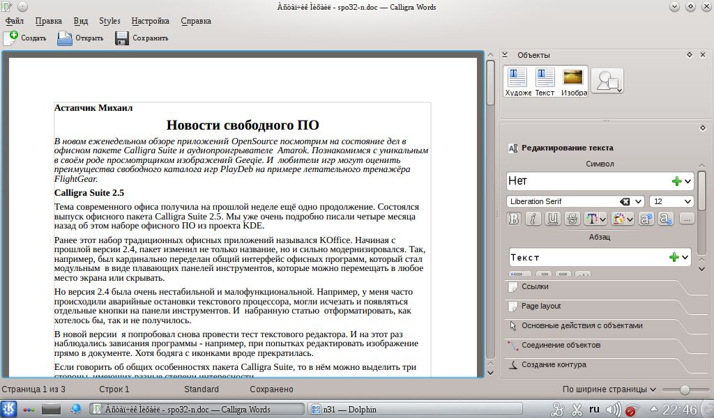Open the shapes dropdown button in Объекты
Screen dimensions: 714x418
click(607, 82)
